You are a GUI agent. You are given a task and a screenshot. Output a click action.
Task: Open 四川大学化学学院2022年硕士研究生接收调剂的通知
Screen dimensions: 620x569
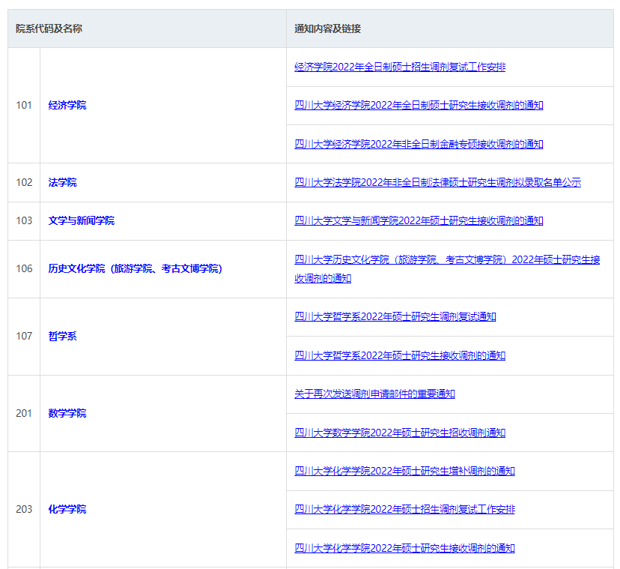(x=404, y=549)
